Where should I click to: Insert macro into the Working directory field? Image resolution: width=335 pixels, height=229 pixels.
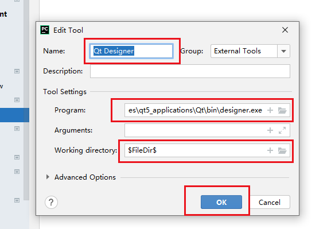pos(270,150)
